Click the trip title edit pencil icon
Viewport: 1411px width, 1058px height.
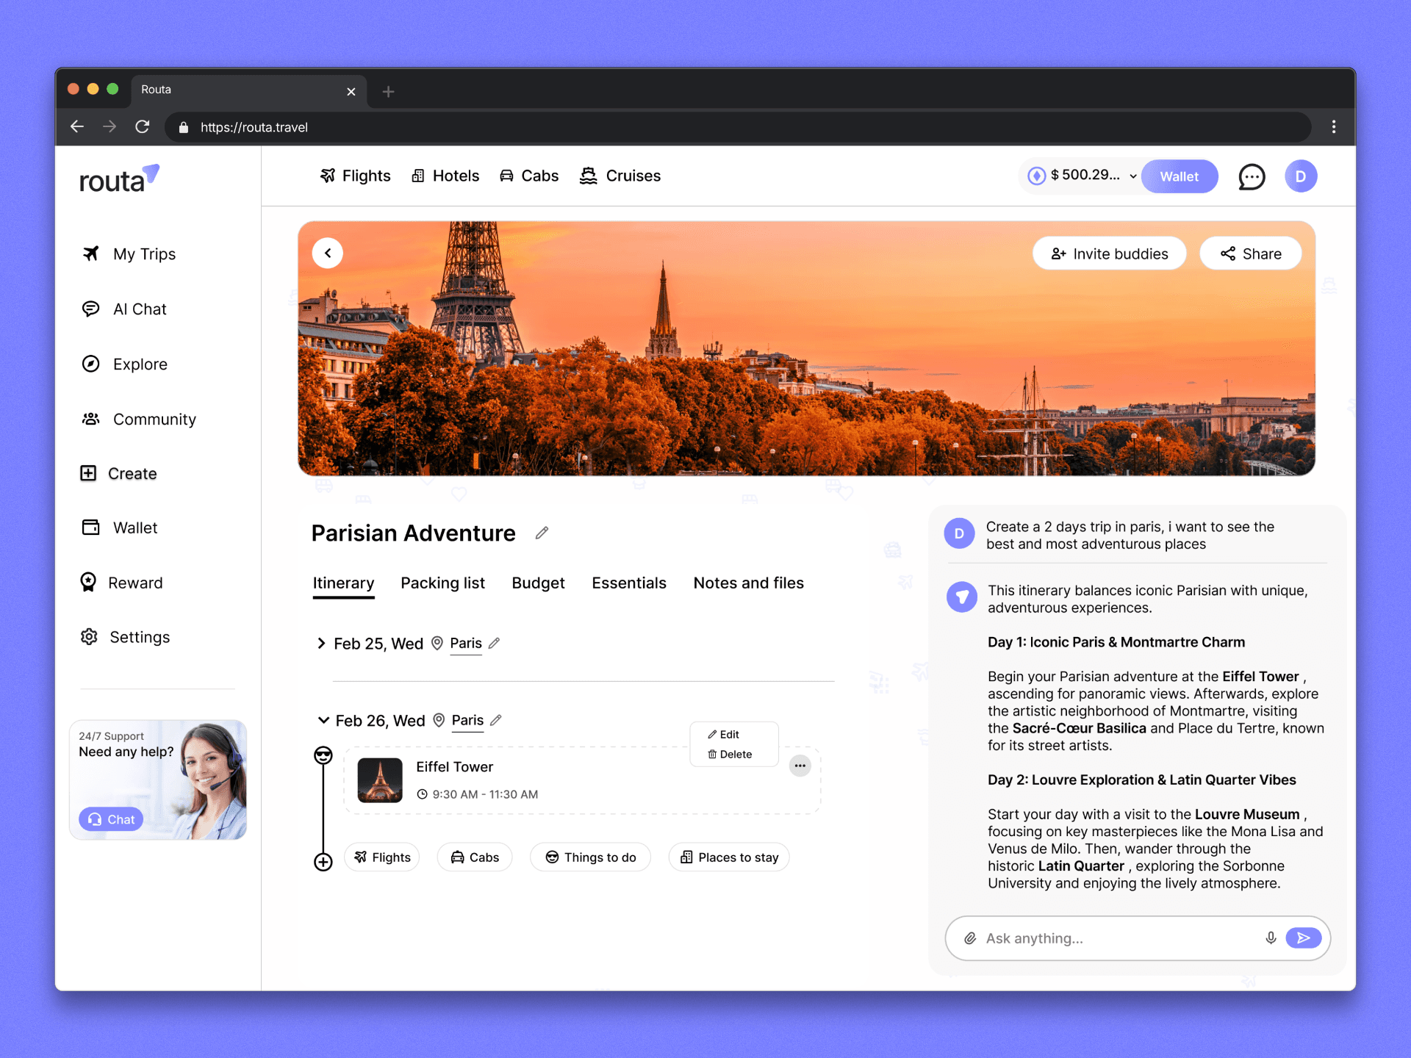coord(542,533)
